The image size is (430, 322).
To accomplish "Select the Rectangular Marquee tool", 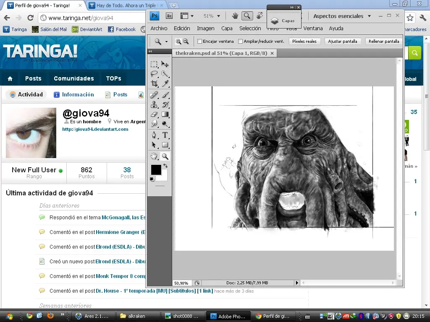I will pos(154,64).
